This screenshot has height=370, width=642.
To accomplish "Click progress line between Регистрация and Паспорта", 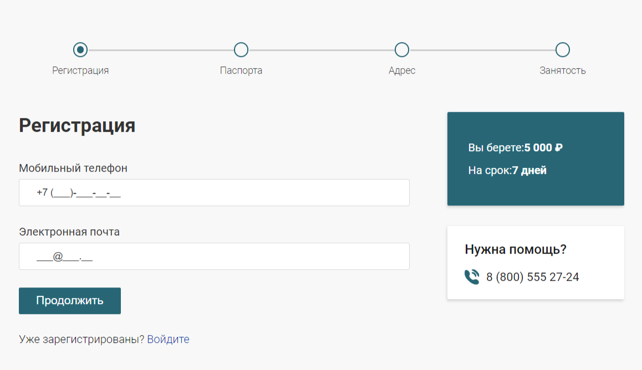I will pyautogui.click(x=161, y=50).
